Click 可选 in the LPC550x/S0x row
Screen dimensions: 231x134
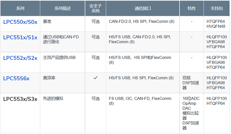pos(95,21)
